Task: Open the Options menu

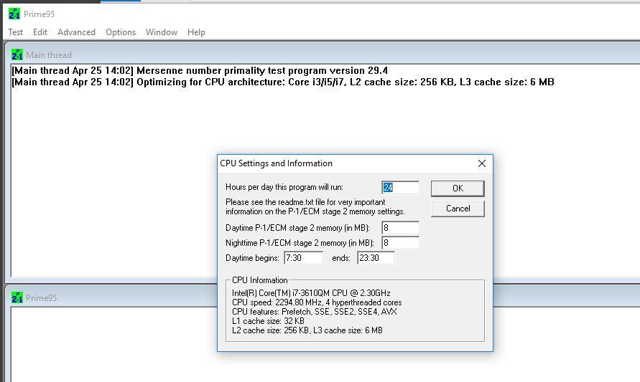Action: (121, 32)
